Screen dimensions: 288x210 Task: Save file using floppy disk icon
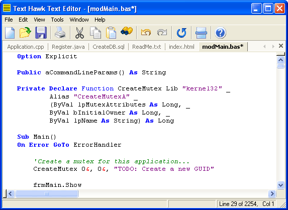[x=41, y=33]
